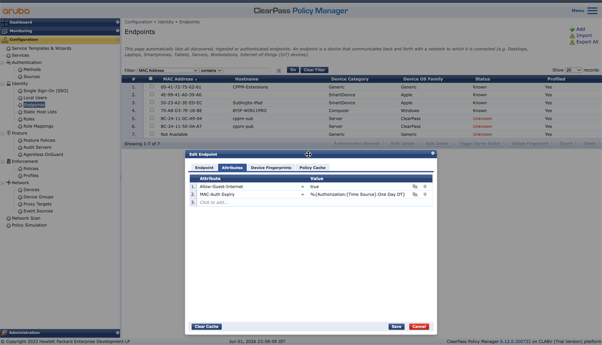
Task: Collapse the Authentication tree node
Action: [3, 62]
